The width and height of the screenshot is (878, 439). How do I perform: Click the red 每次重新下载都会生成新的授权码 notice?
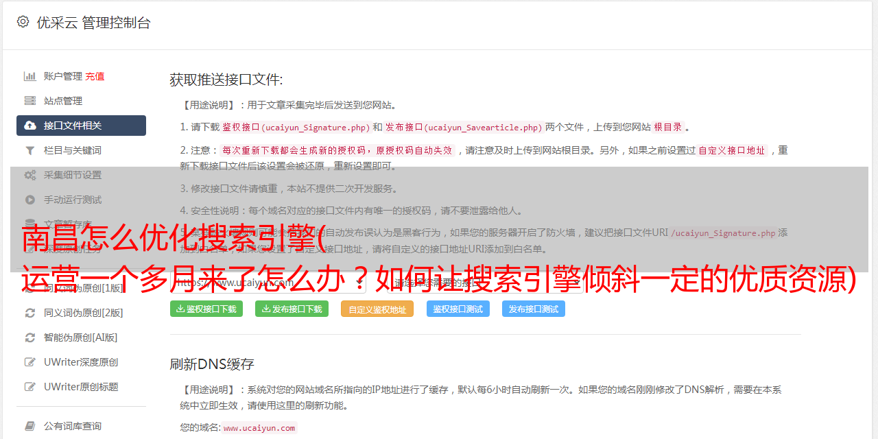coord(337,150)
